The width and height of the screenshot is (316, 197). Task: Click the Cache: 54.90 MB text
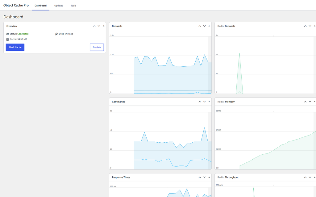tap(18, 39)
